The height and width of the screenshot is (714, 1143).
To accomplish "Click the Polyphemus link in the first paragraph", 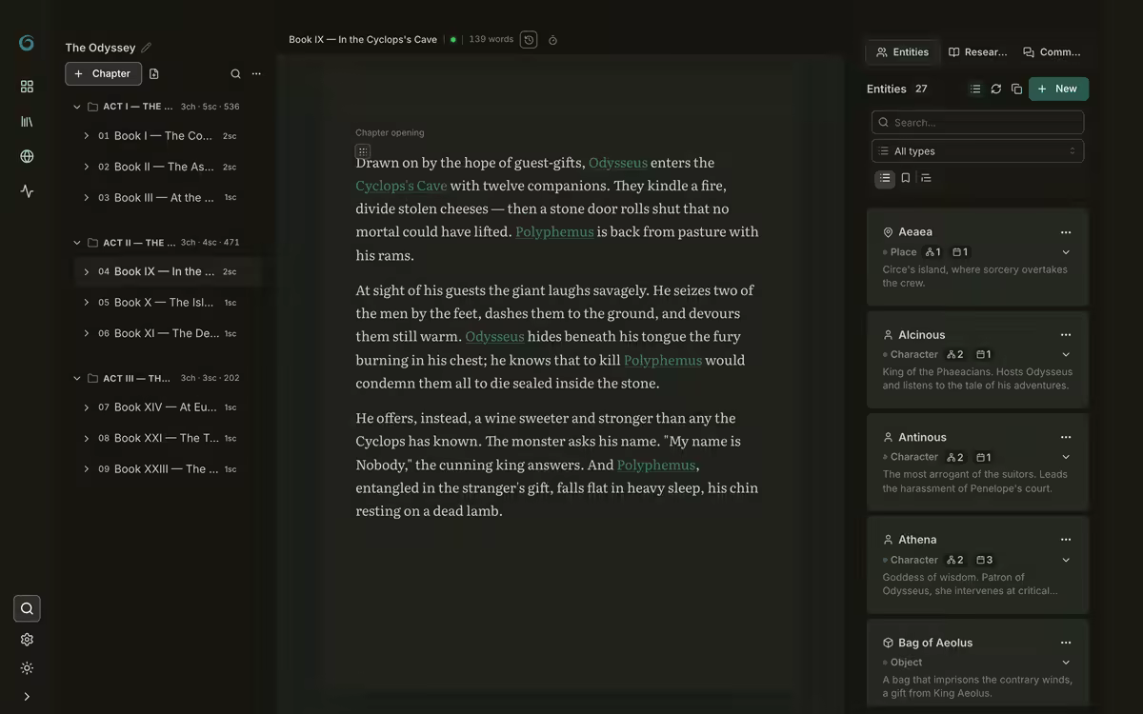I will click(554, 231).
